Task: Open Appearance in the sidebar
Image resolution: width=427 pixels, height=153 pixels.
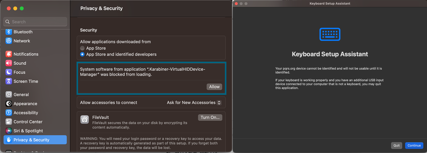Action: tap(35, 103)
